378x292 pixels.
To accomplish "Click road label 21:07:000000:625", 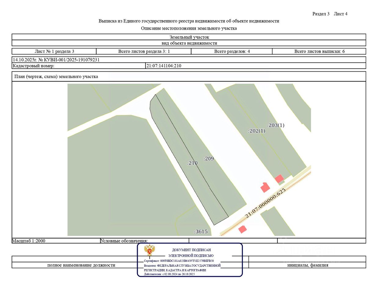I will [265, 203].
